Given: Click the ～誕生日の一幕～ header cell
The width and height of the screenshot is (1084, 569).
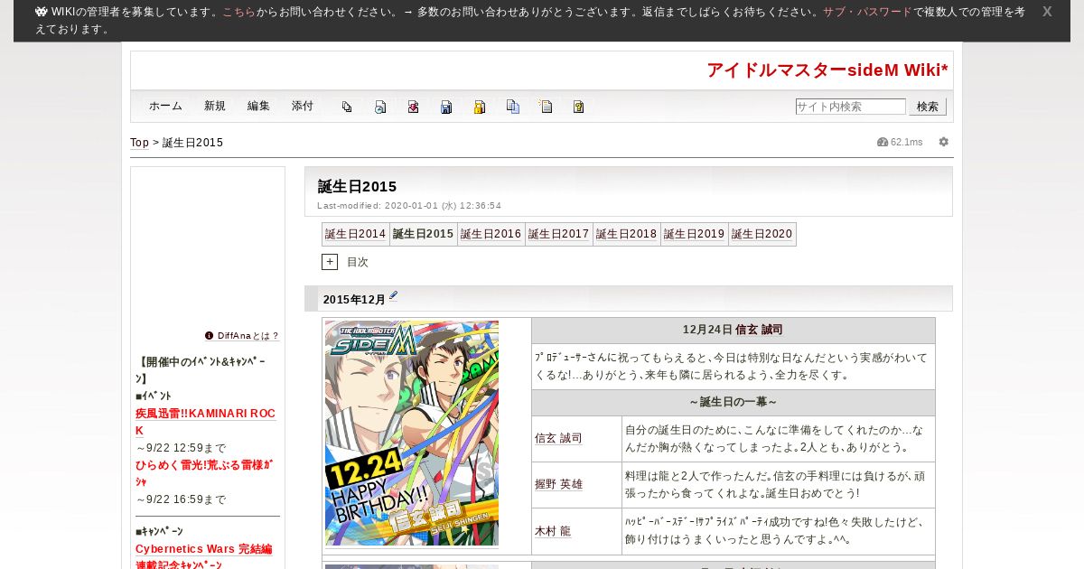Looking at the screenshot, I should click(x=734, y=402).
